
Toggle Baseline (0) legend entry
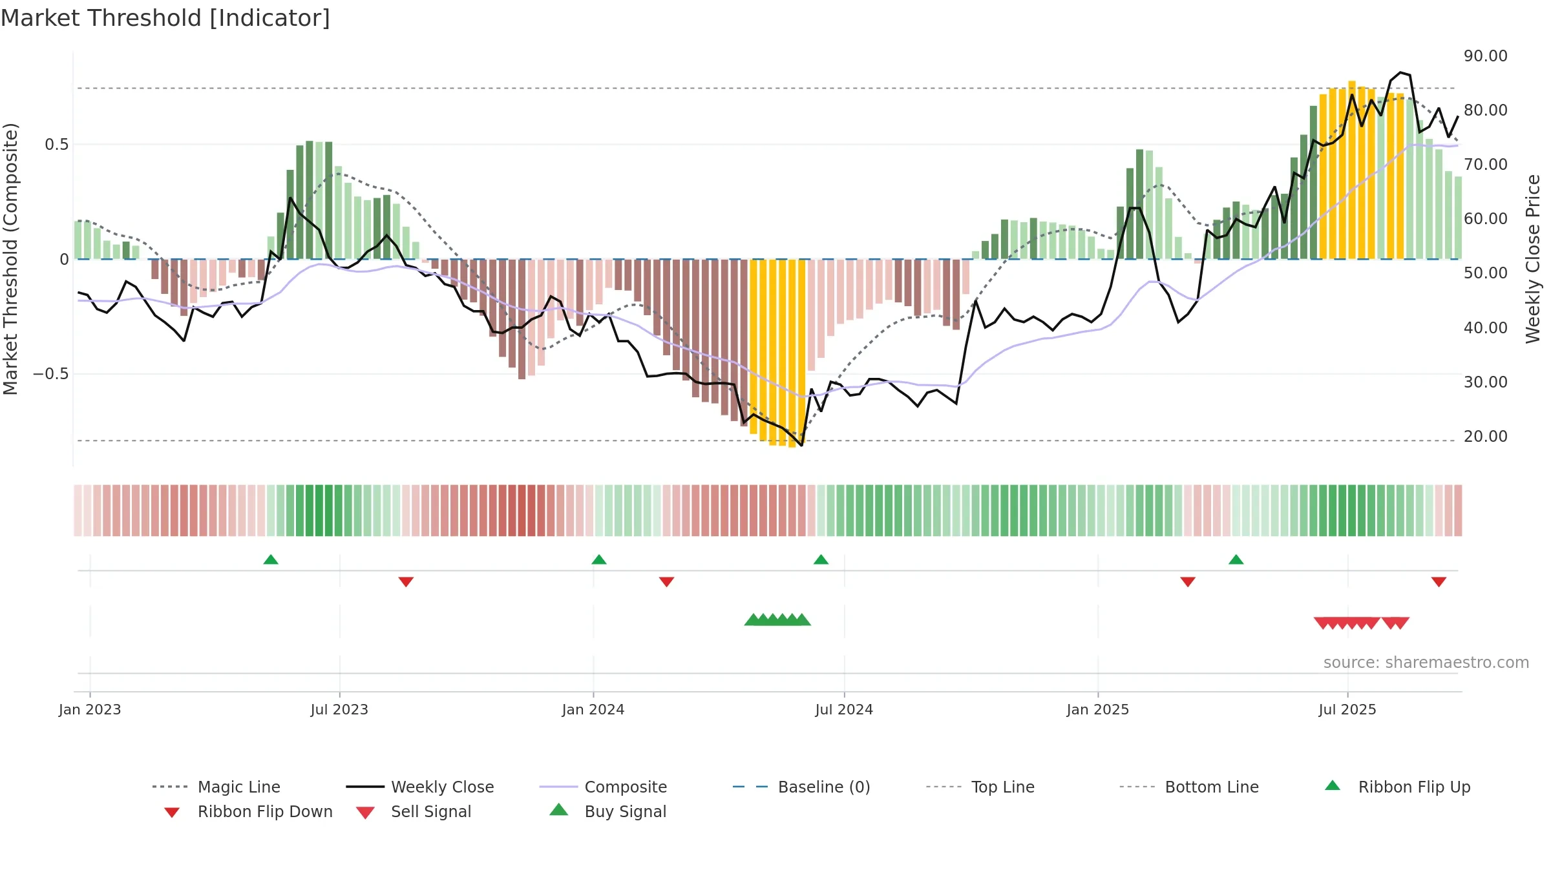(x=802, y=787)
